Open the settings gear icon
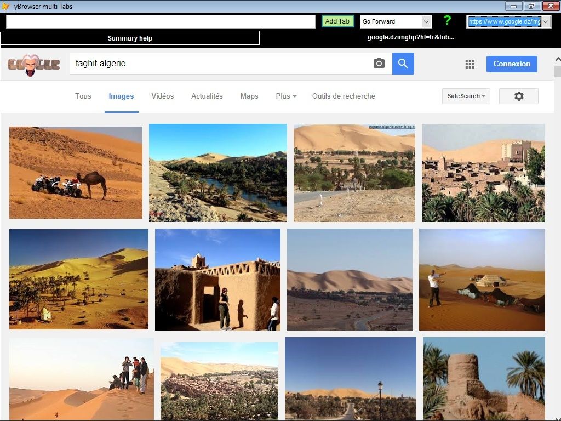Image resolution: width=561 pixels, height=421 pixels. click(518, 96)
